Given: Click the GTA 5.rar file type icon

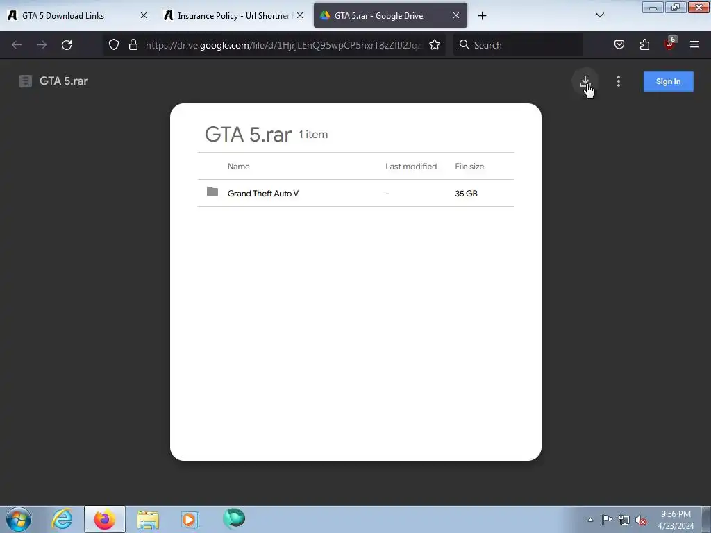Looking at the screenshot, I should (26, 81).
